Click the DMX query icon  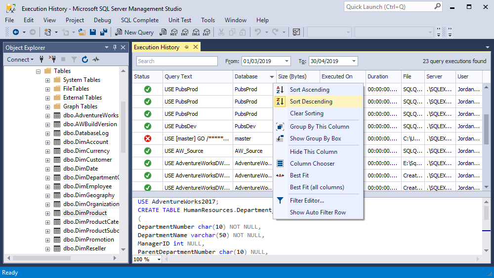pos(185,32)
